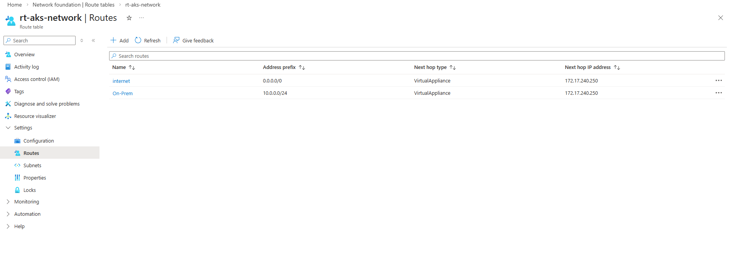Image resolution: width=733 pixels, height=262 pixels.
Task: Click the expand/collapse all diamond icon beside search
Action: click(82, 40)
